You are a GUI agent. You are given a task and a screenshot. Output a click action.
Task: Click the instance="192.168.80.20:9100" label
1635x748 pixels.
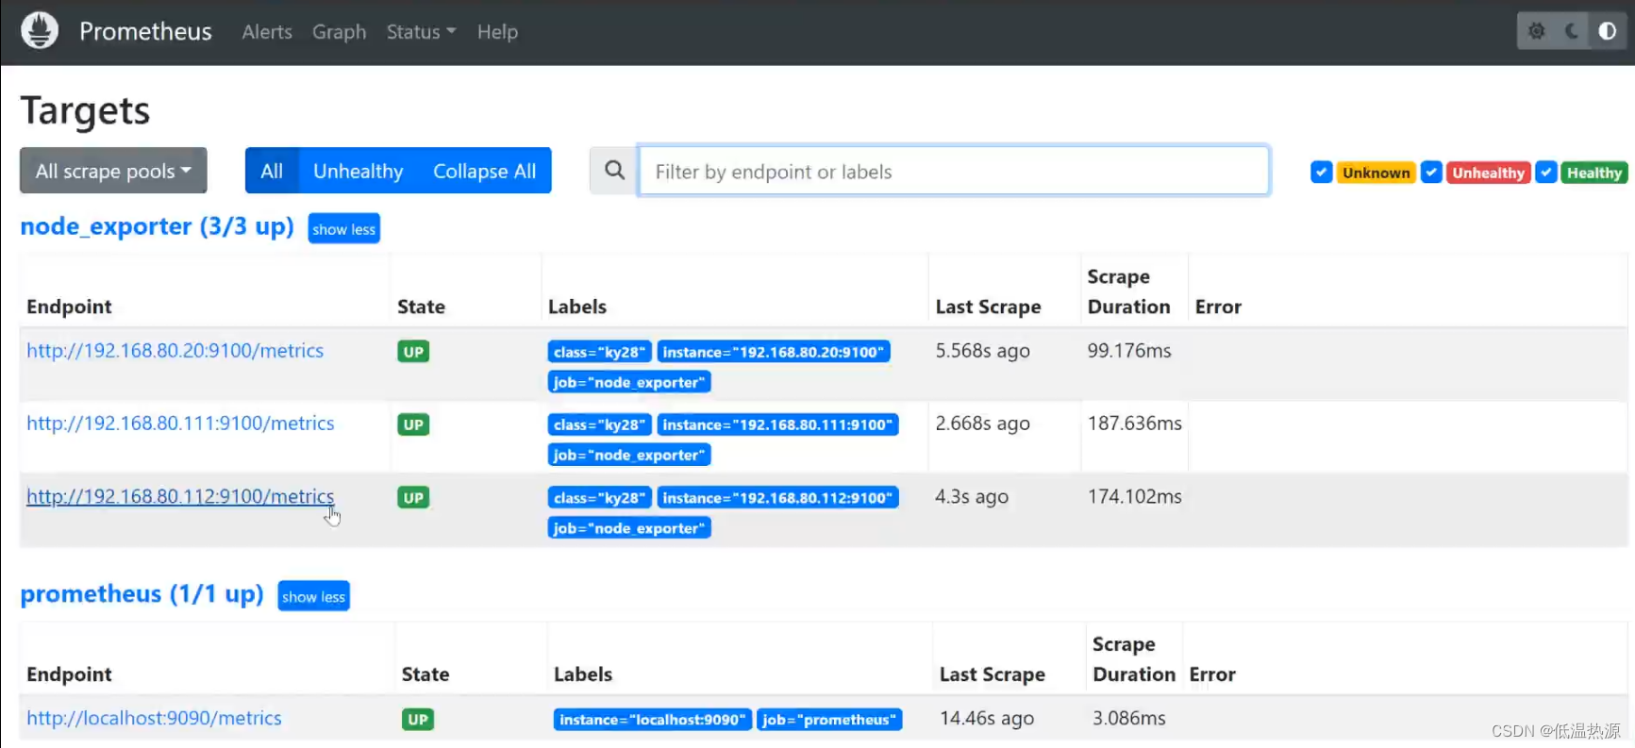click(774, 352)
